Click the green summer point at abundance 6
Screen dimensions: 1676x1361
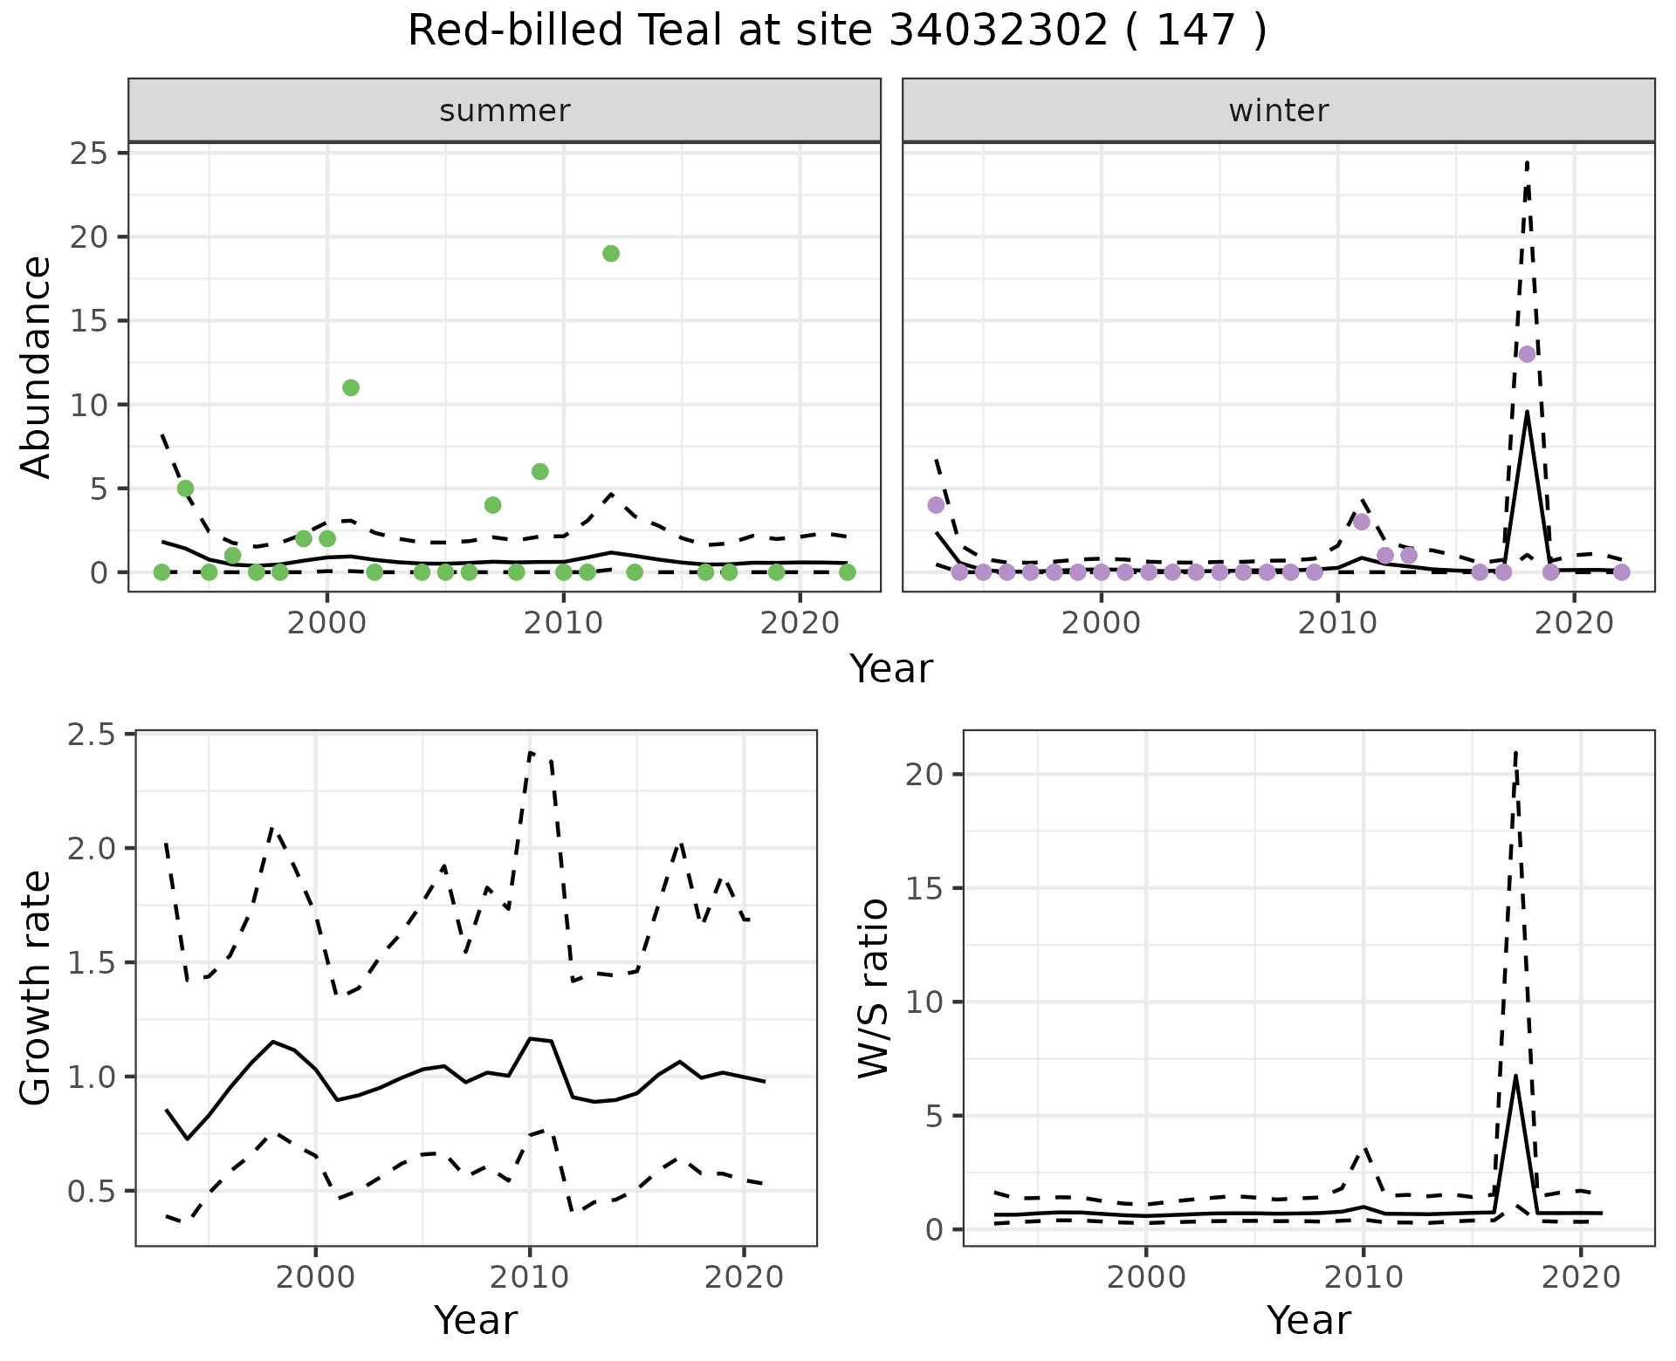click(540, 472)
